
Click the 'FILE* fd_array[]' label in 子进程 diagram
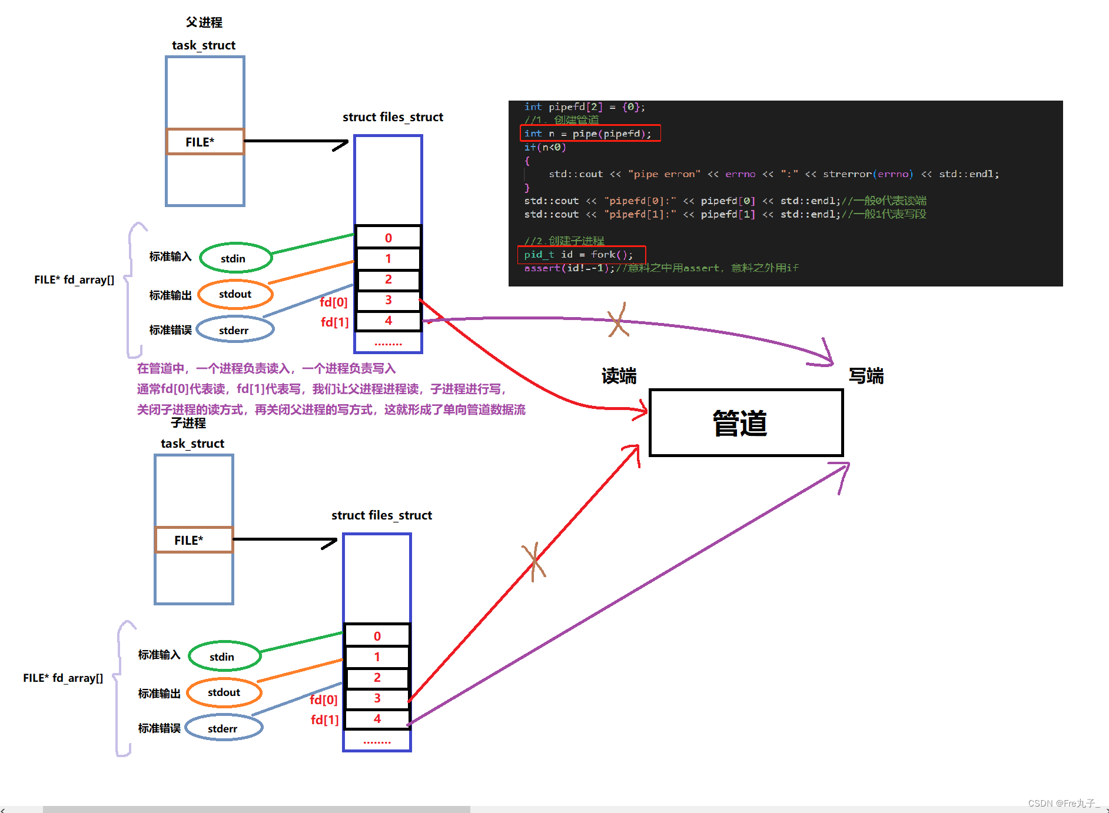(63, 678)
